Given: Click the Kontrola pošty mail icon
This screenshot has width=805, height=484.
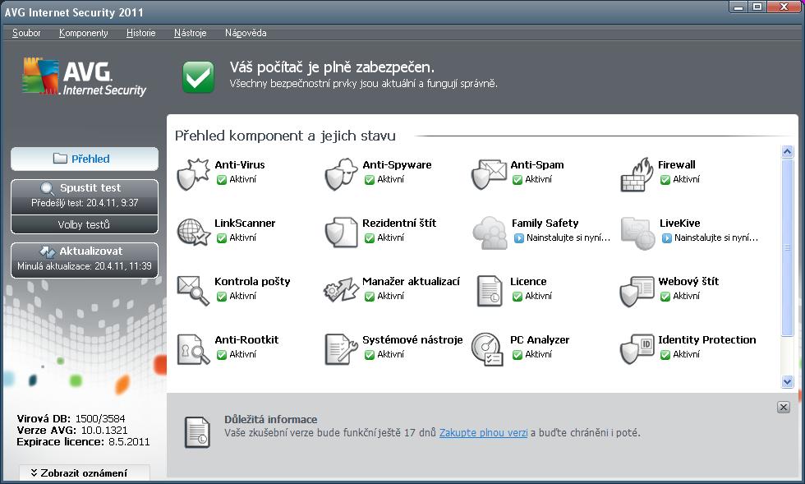Looking at the screenshot, I should pyautogui.click(x=193, y=290).
